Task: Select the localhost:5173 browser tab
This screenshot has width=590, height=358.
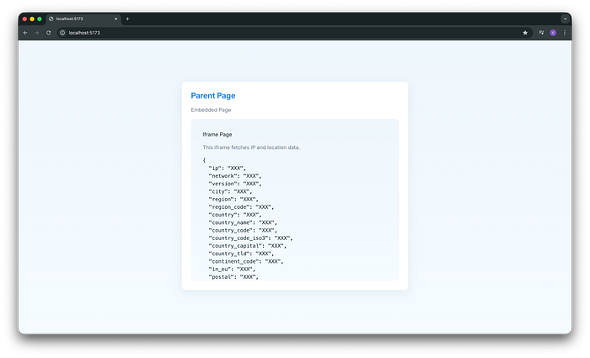Action: (x=83, y=19)
